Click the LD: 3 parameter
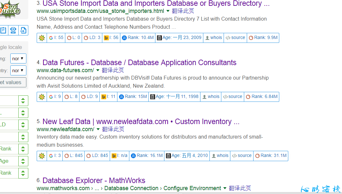 point(92,38)
